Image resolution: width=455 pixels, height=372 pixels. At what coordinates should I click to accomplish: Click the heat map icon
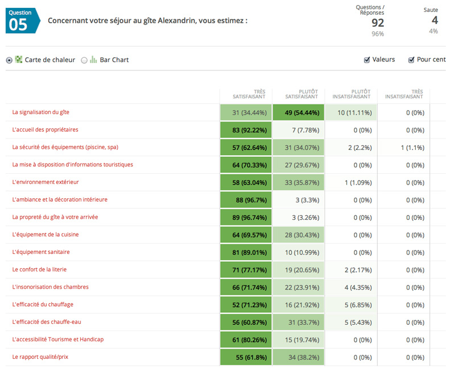tap(19, 60)
